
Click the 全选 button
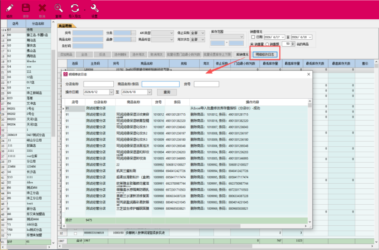click(x=84, y=54)
